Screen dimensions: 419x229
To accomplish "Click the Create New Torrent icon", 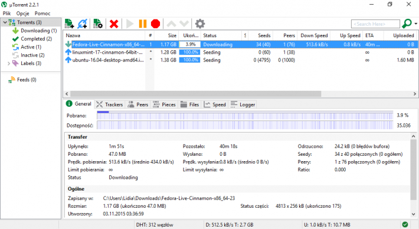I will click(98, 24).
